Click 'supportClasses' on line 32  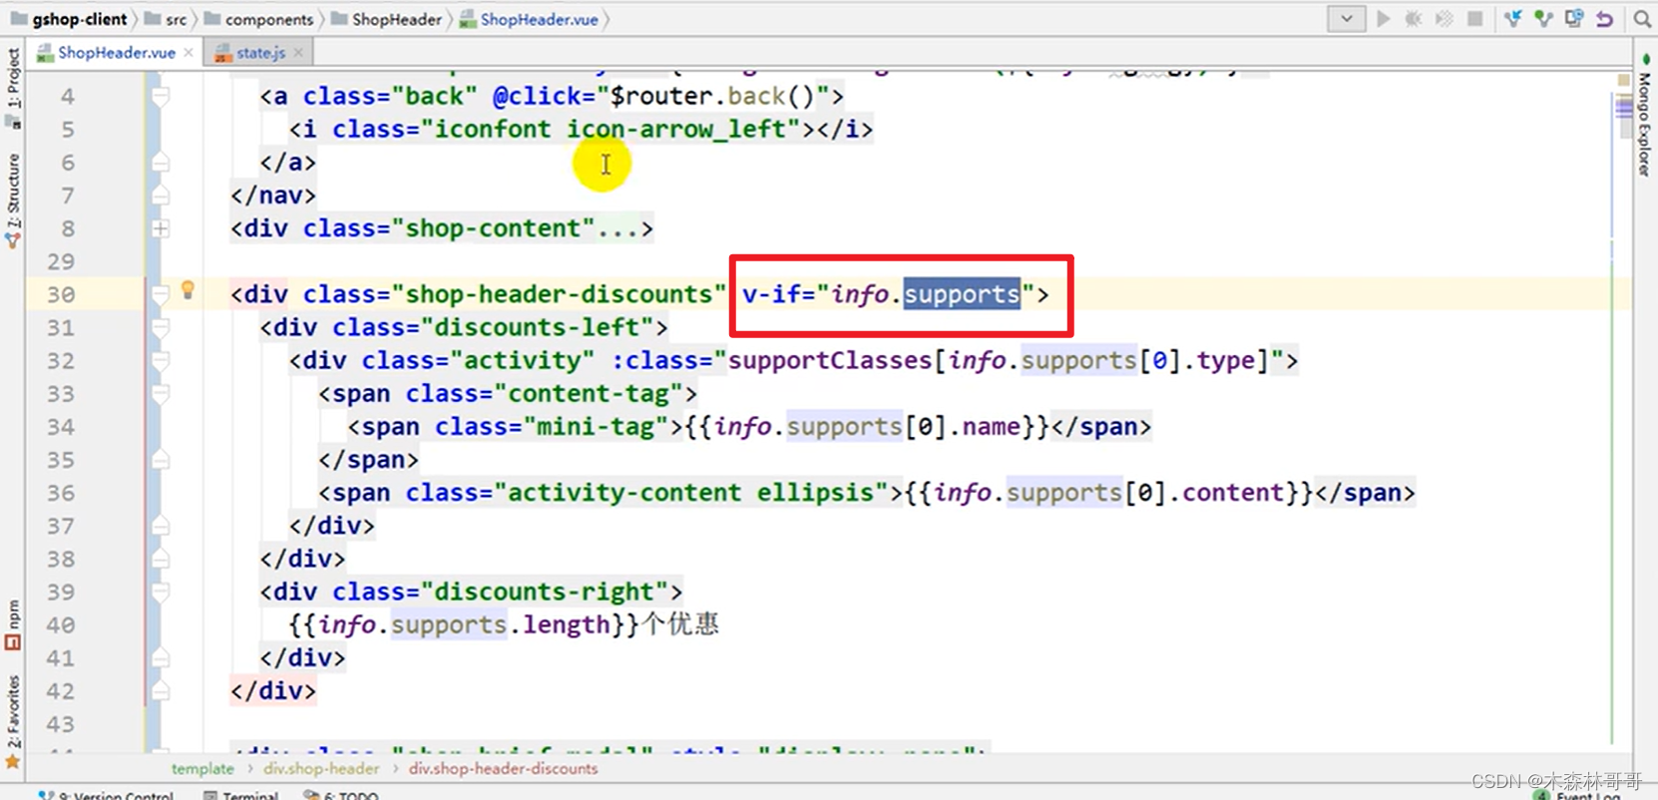click(x=830, y=360)
